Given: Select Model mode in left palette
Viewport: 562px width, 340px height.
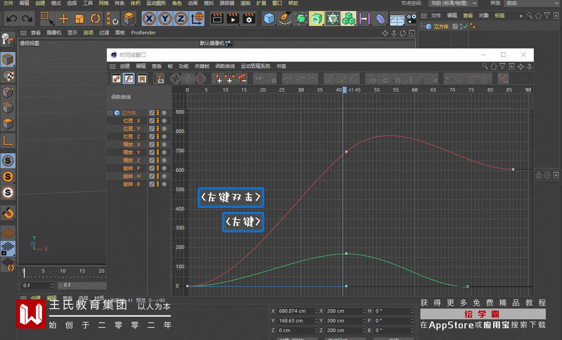Looking at the screenshot, I should (8, 59).
